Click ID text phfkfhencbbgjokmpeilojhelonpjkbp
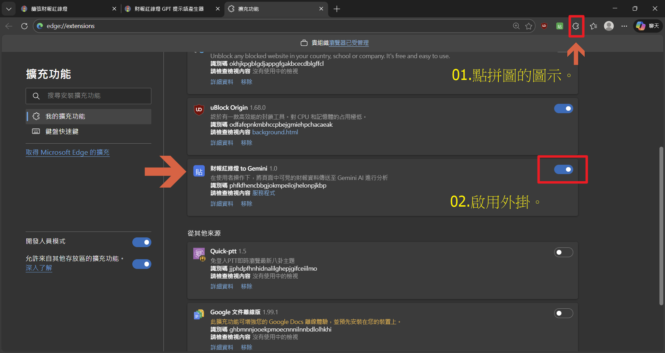 [278, 185]
